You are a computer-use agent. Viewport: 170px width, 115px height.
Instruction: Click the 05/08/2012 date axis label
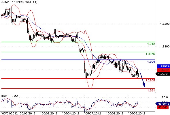[x=115, y=113]
